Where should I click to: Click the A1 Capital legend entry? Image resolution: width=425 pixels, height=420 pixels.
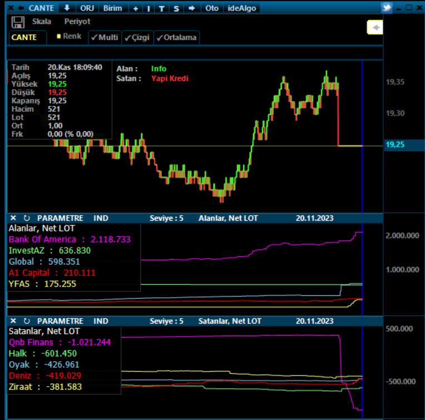pos(52,273)
